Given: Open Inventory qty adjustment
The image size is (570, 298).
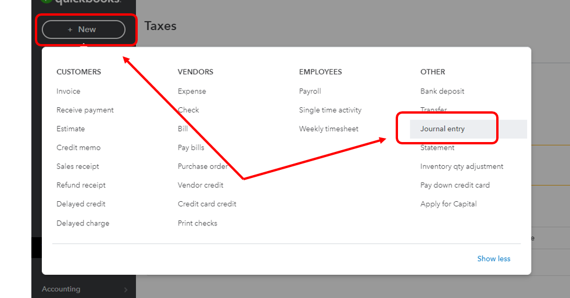Looking at the screenshot, I should (x=462, y=166).
